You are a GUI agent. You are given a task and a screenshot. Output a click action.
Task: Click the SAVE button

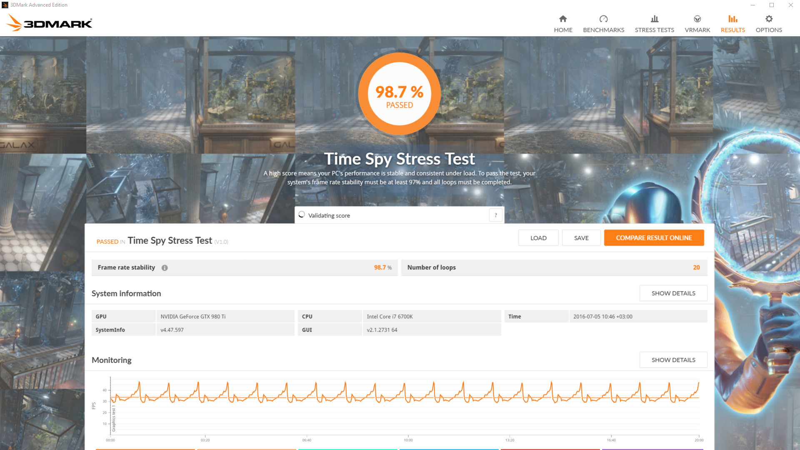(x=581, y=238)
